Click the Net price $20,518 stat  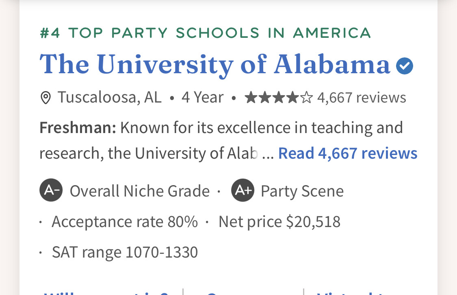(x=279, y=222)
